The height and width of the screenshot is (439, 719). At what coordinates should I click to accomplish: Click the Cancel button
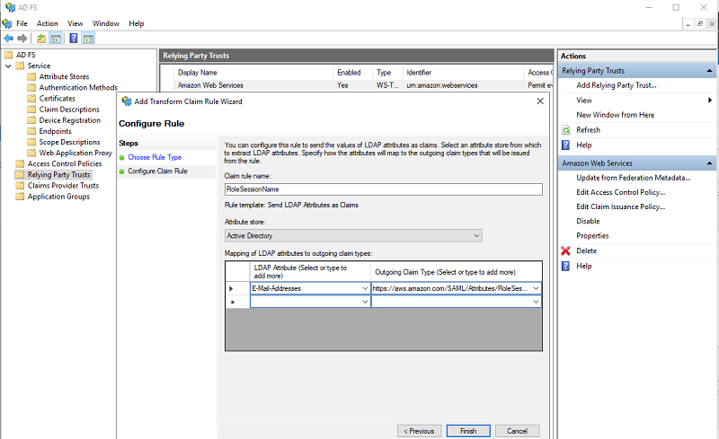(518, 431)
